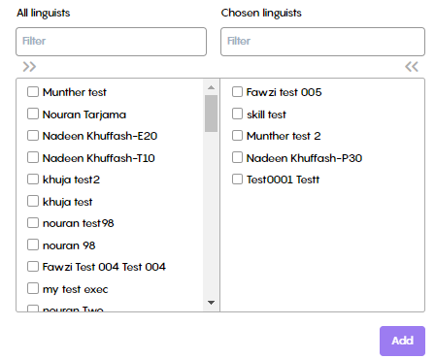Viewport: 435px width, 359px height.
Task: Move all linguists to chosen with double-right arrows
Action: [x=29, y=67]
